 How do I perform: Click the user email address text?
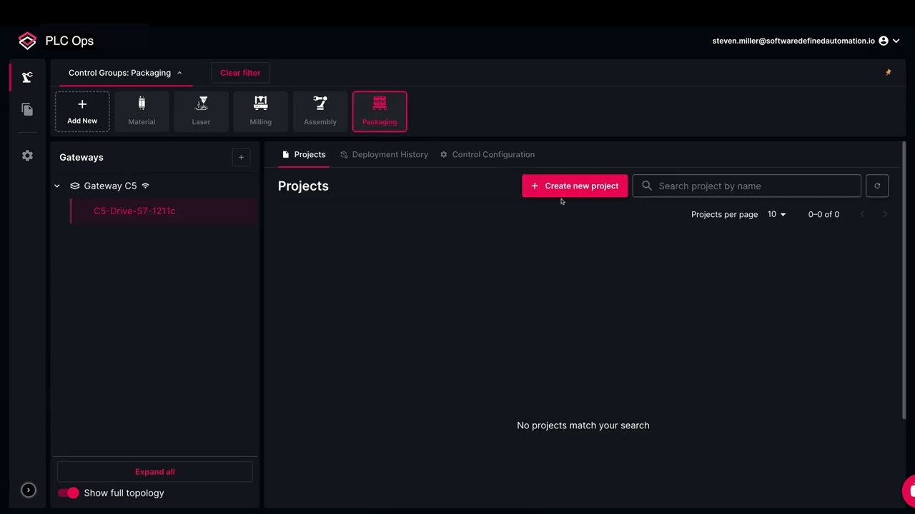[793, 41]
